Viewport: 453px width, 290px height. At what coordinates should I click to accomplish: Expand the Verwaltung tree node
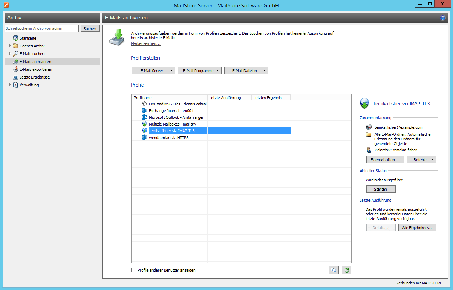click(x=10, y=85)
